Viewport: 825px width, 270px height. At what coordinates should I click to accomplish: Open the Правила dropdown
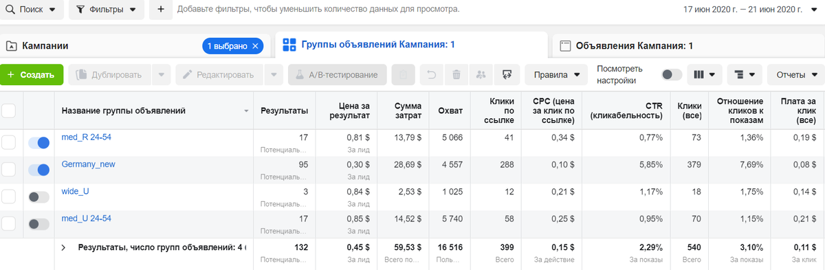coord(556,74)
